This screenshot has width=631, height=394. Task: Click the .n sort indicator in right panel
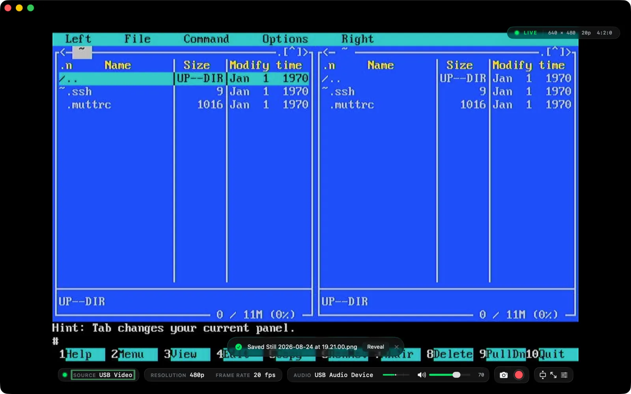tap(329, 65)
